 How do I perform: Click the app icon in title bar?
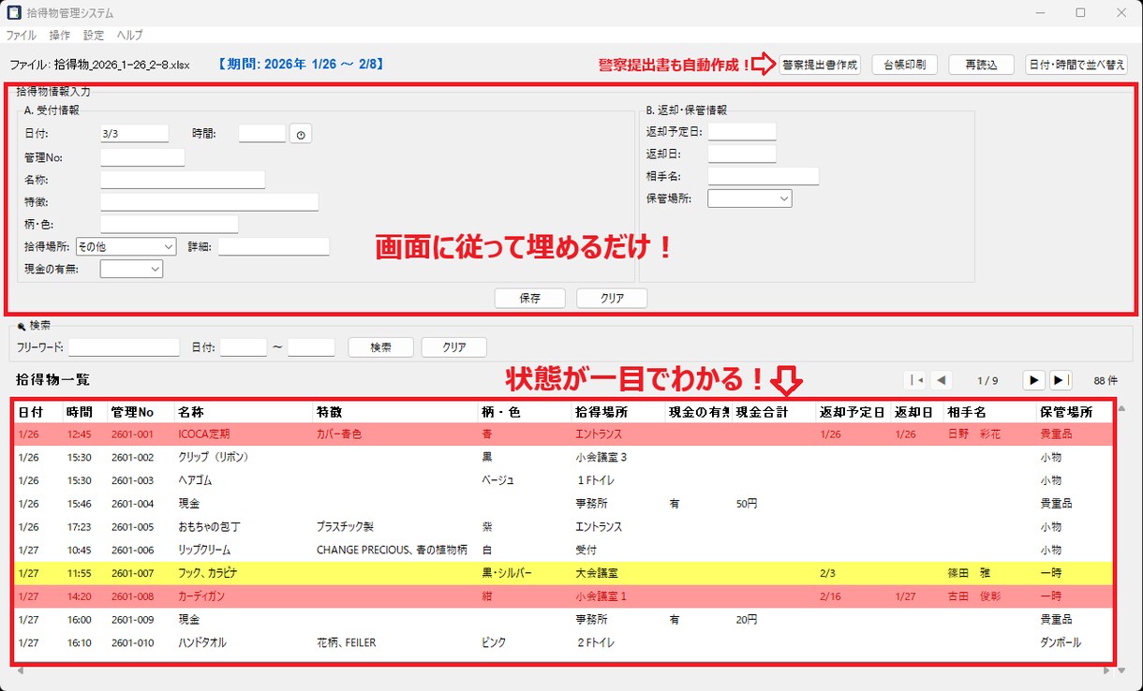coord(15,13)
